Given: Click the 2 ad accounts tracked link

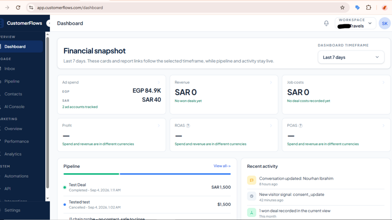Looking at the screenshot, I should click(x=80, y=107).
